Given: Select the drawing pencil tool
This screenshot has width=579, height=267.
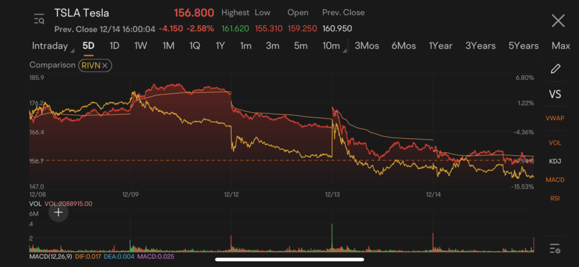Looking at the screenshot, I should pos(555,69).
